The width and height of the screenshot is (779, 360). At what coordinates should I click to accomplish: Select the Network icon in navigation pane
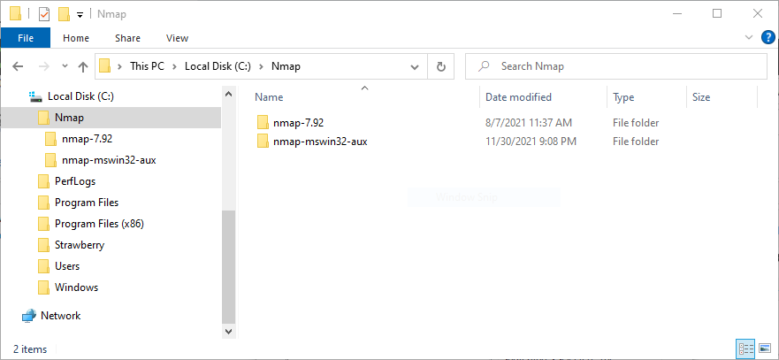point(29,316)
